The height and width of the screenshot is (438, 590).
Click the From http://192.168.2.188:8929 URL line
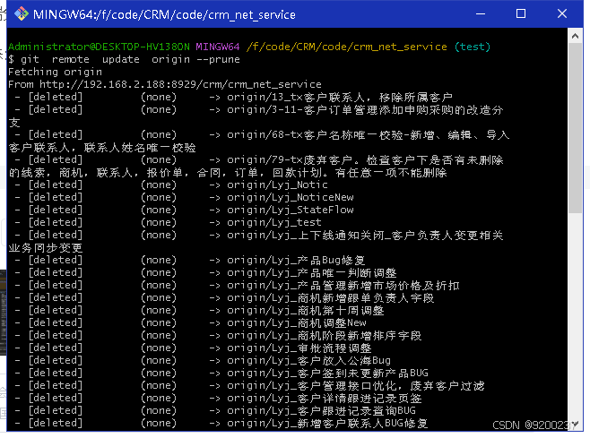point(165,84)
